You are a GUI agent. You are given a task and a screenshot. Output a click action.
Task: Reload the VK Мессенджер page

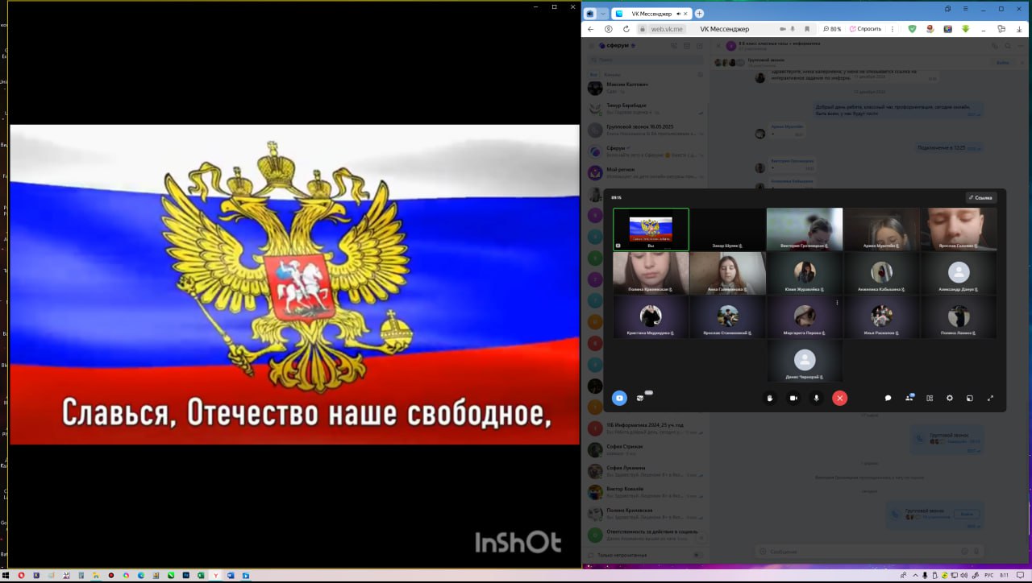tap(626, 29)
